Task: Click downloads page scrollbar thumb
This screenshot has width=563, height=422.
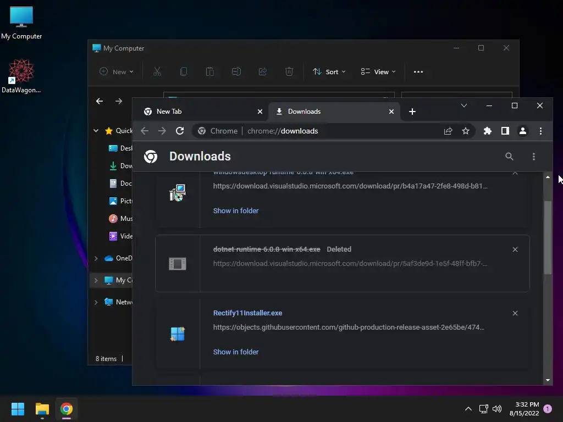Action: pos(548,237)
